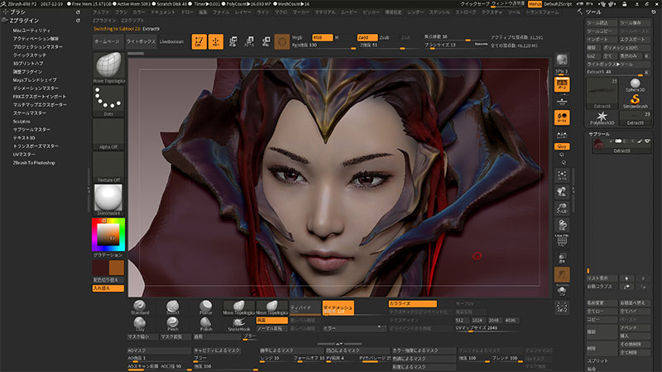662x372 pixels.
Task: Expand the UV Master plugin section
Action: 24,155
